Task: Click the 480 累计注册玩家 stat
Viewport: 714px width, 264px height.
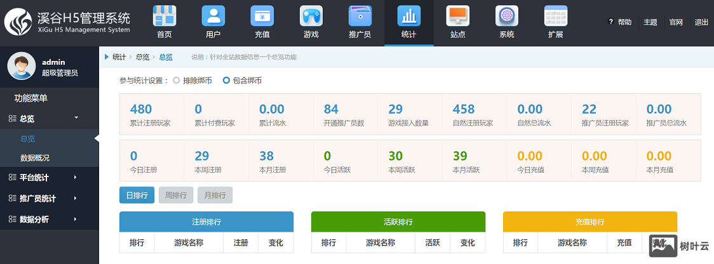Action: (152, 114)
